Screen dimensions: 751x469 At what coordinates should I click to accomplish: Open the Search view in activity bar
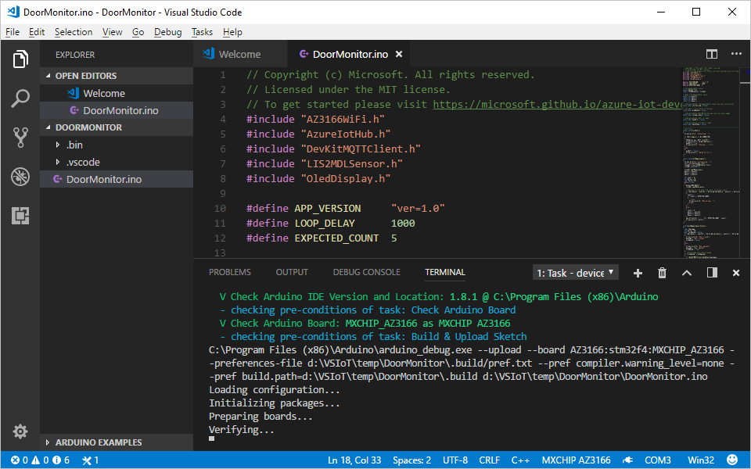[20, 98]
